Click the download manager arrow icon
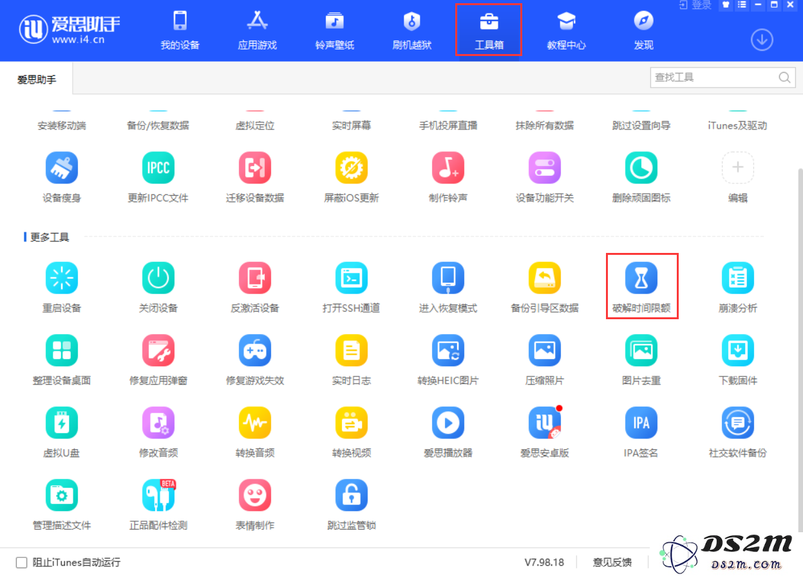This screenshot has height=576, width=803. click(762, 40)
